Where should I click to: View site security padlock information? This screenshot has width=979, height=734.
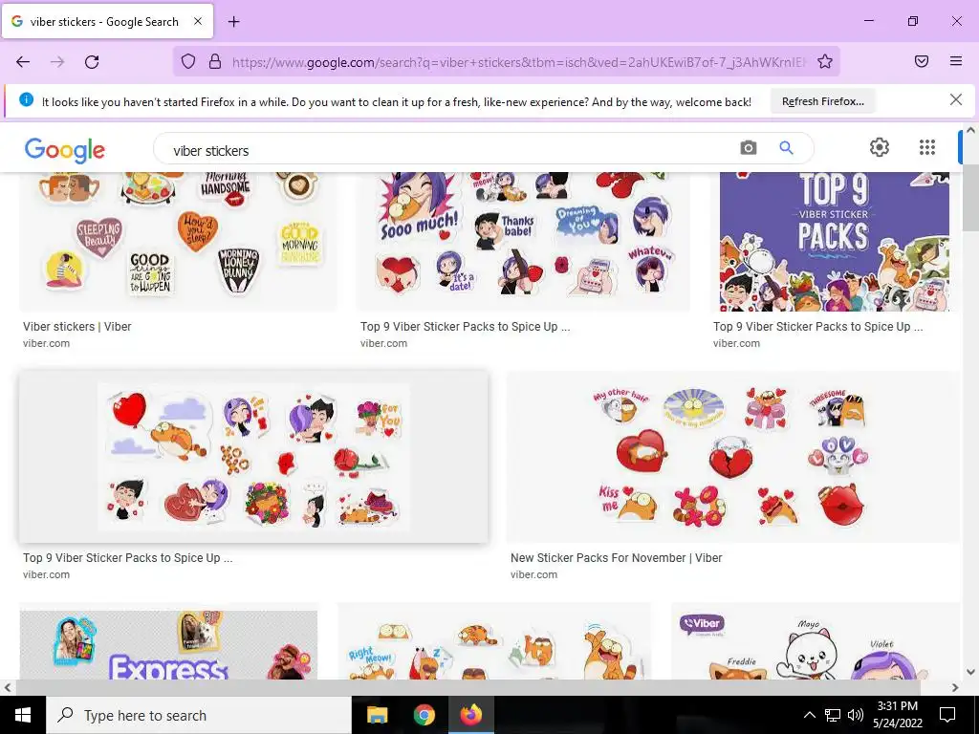tap(215, 61)
